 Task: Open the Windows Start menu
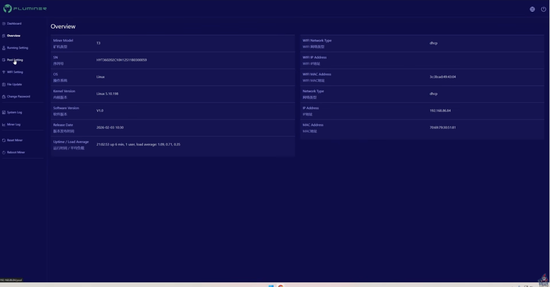pos(271,285)
